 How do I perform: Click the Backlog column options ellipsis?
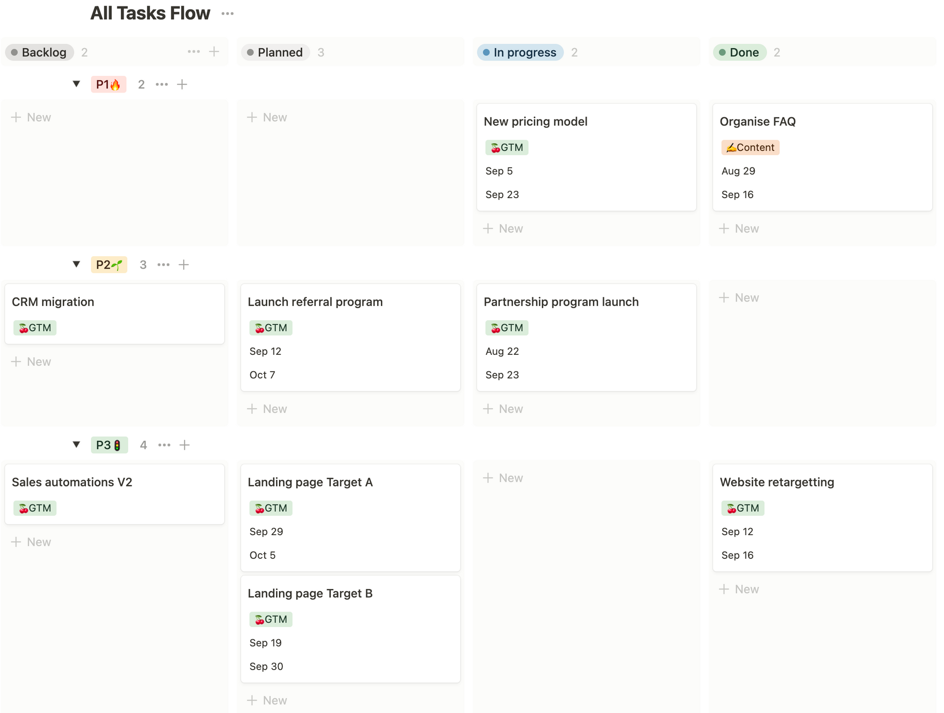(194, 51)
